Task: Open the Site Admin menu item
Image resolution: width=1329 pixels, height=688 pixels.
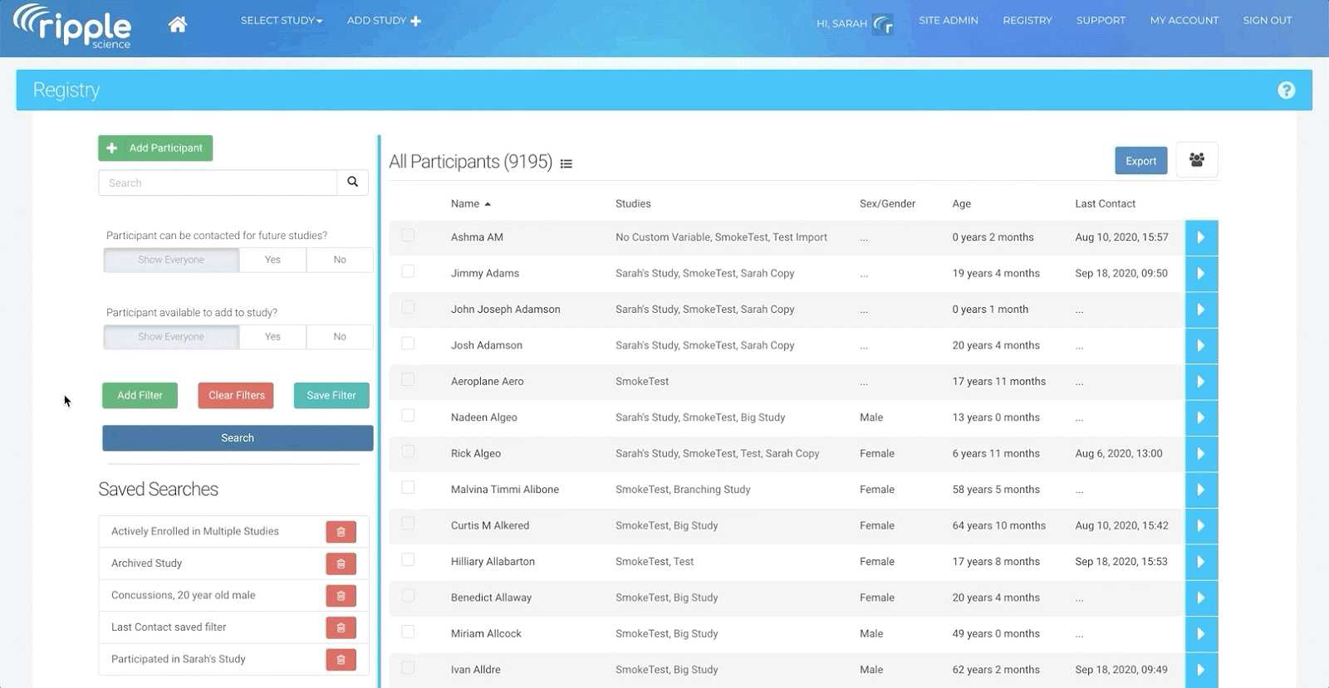Action: 948,21
